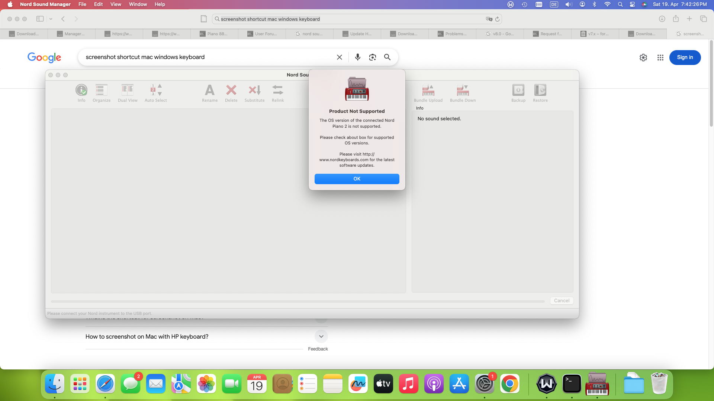Open Safari tab group dropdown arrow
This screenshot has width=714, height=401.
click(51, 19)
